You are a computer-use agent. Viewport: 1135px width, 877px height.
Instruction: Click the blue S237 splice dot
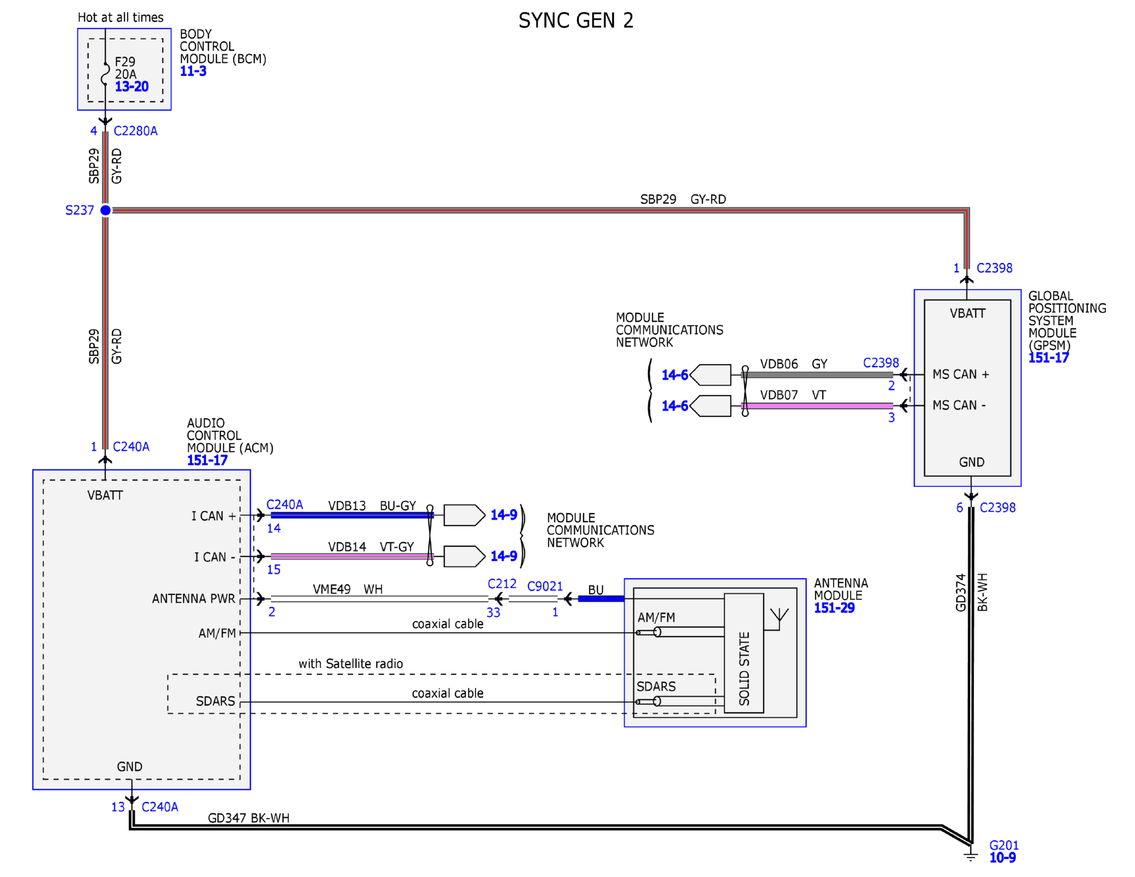[x=106, y=210]
